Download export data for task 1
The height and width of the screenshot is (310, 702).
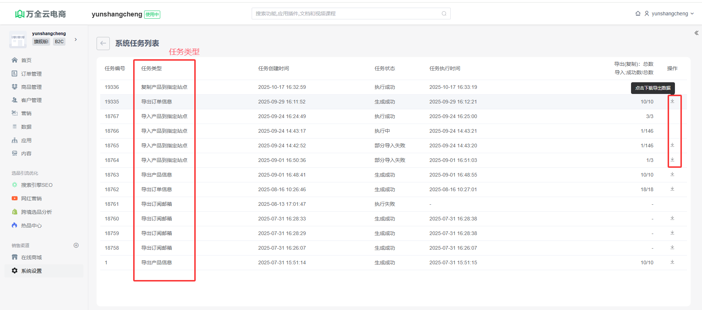(x=672, y=262)
